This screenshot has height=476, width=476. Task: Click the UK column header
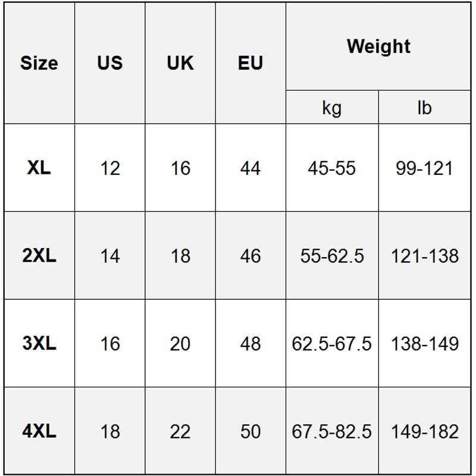click(x=180, y=63)
